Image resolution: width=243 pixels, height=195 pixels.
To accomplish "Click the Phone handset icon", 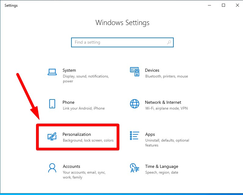I will pyautogui.click(x=52, y=104).
